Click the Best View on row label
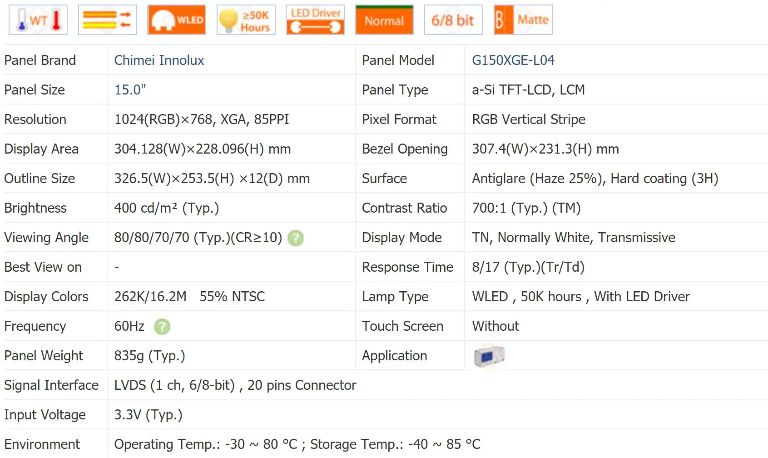Image resolution: width=768 pixels, height=458 pixels. tap(43, 267)
